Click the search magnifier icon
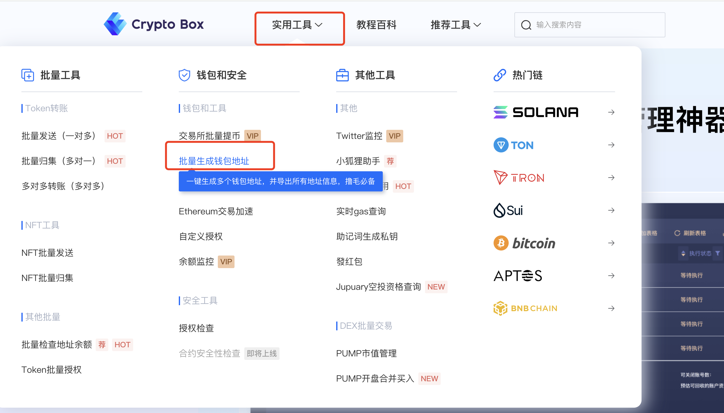 pyautogui.click(x=526, y=25)
